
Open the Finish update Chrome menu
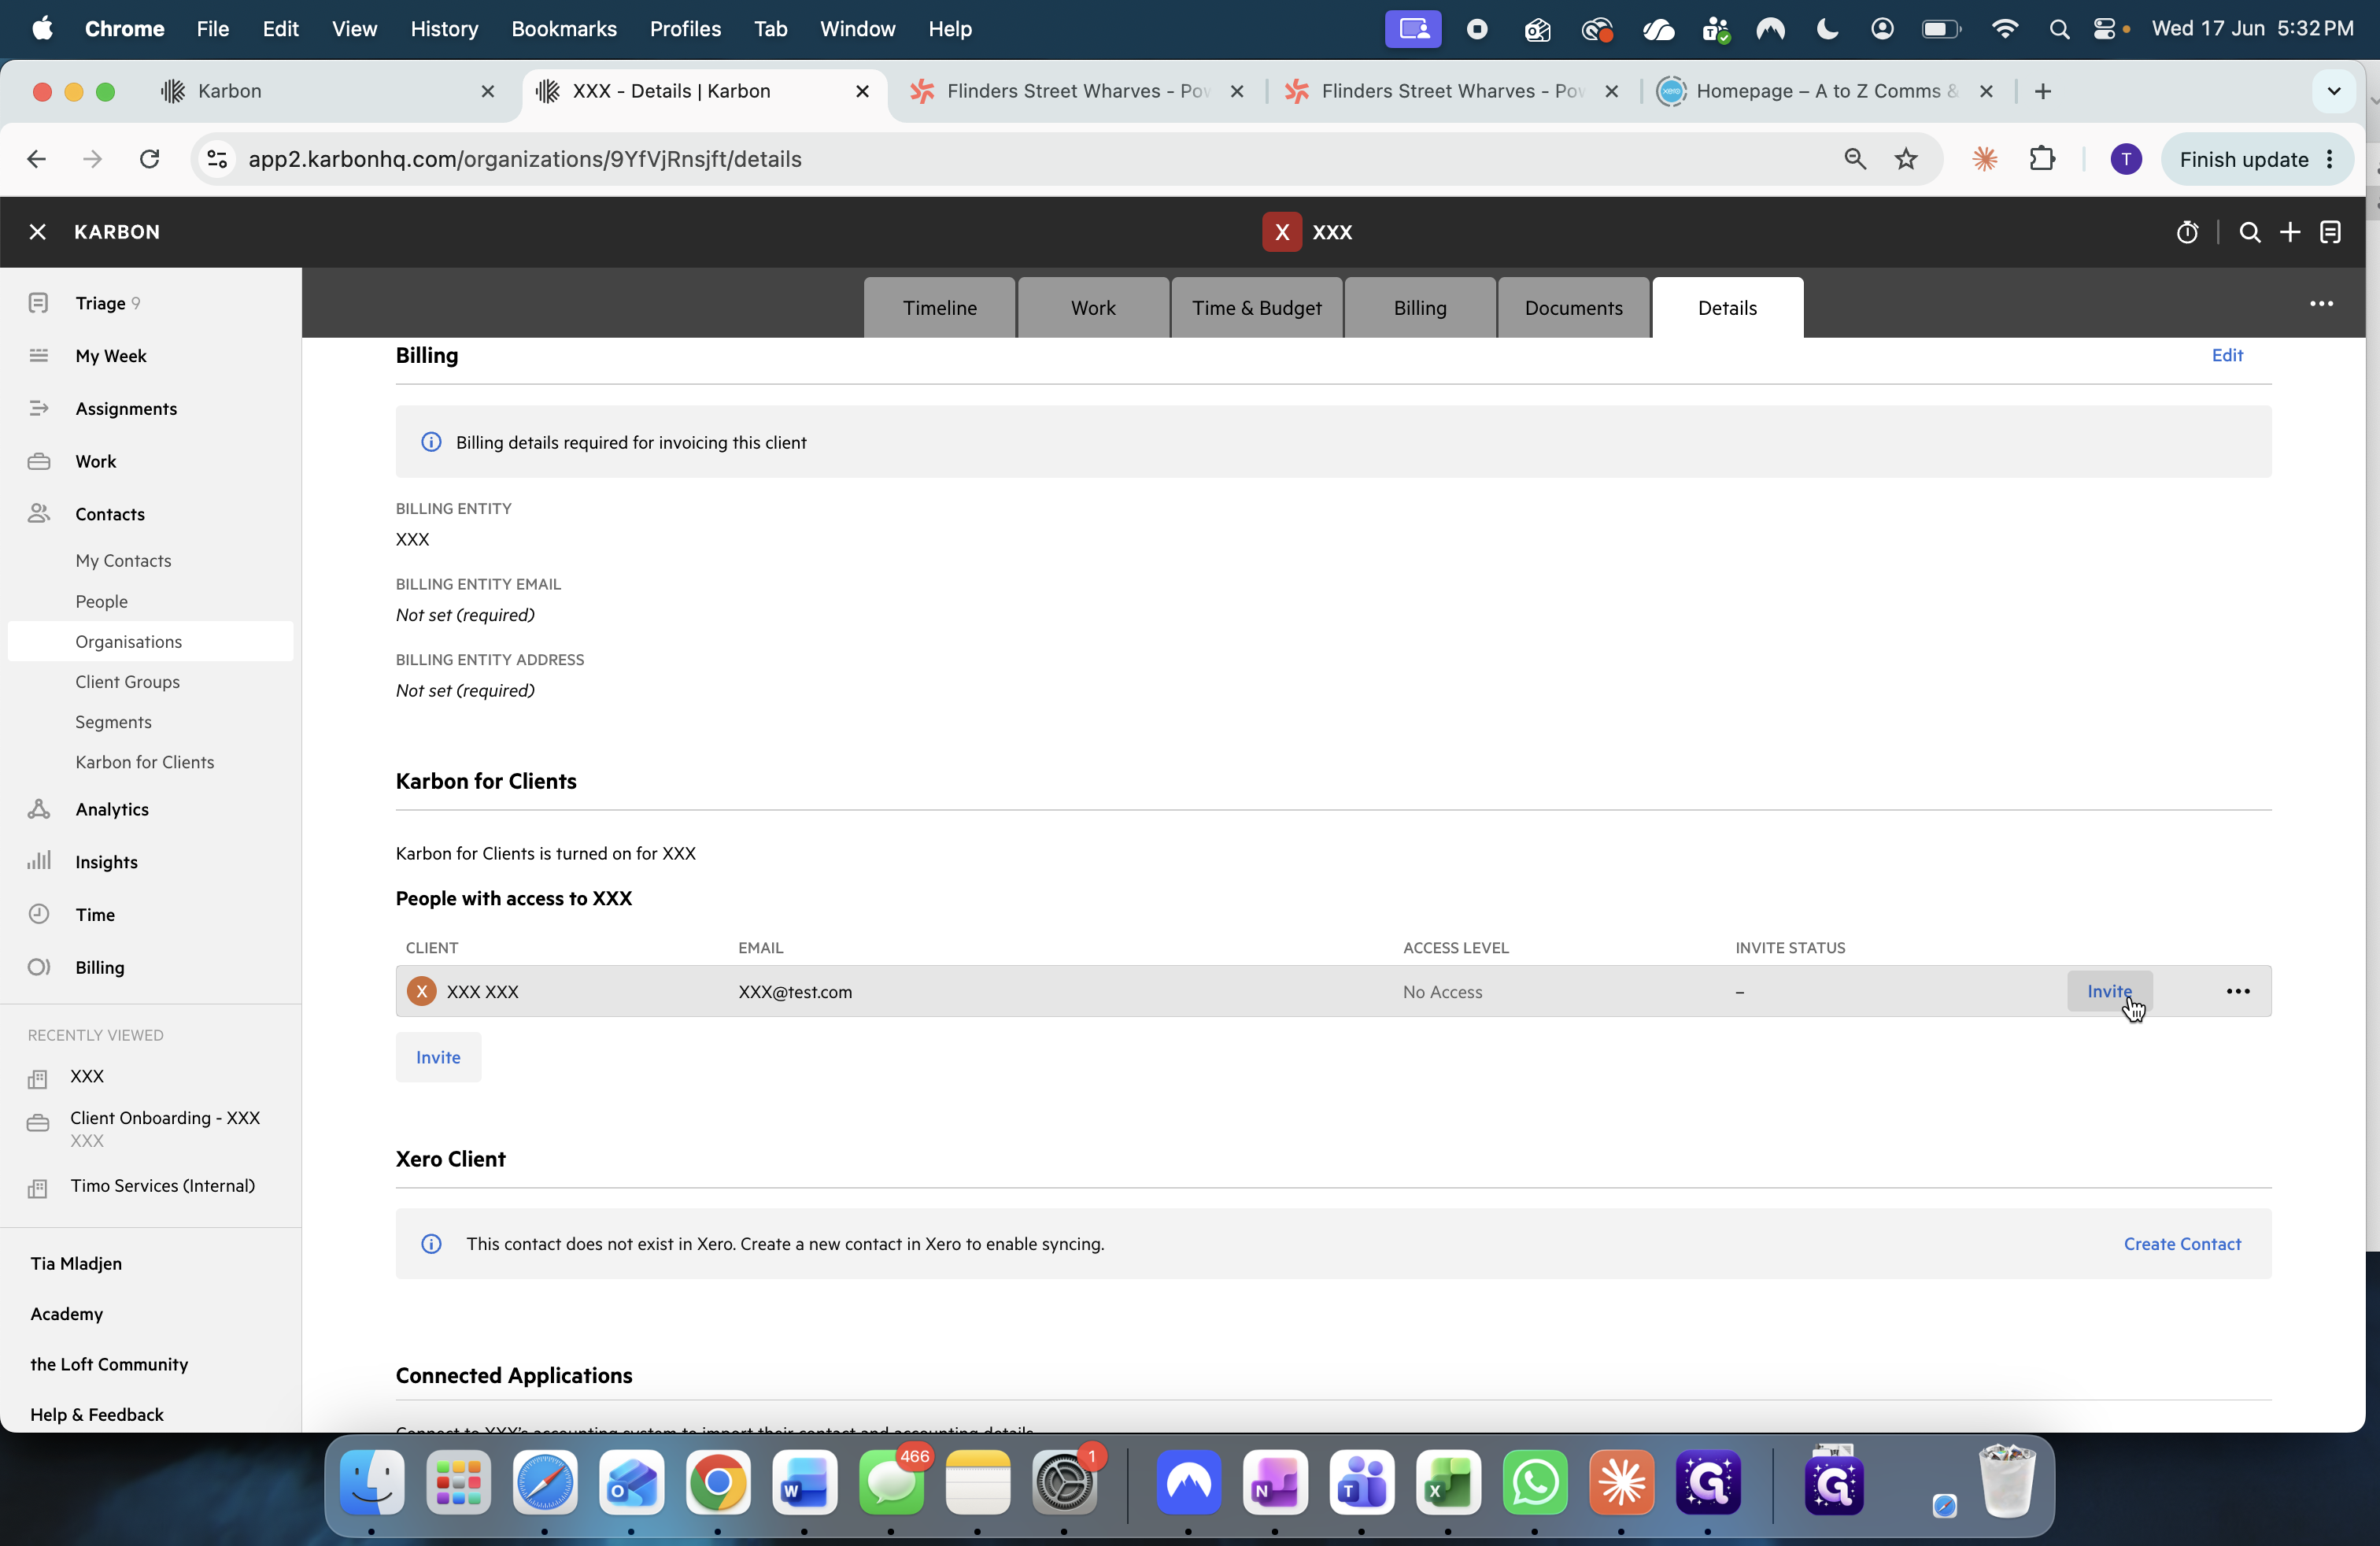[x=2257, y=159]
